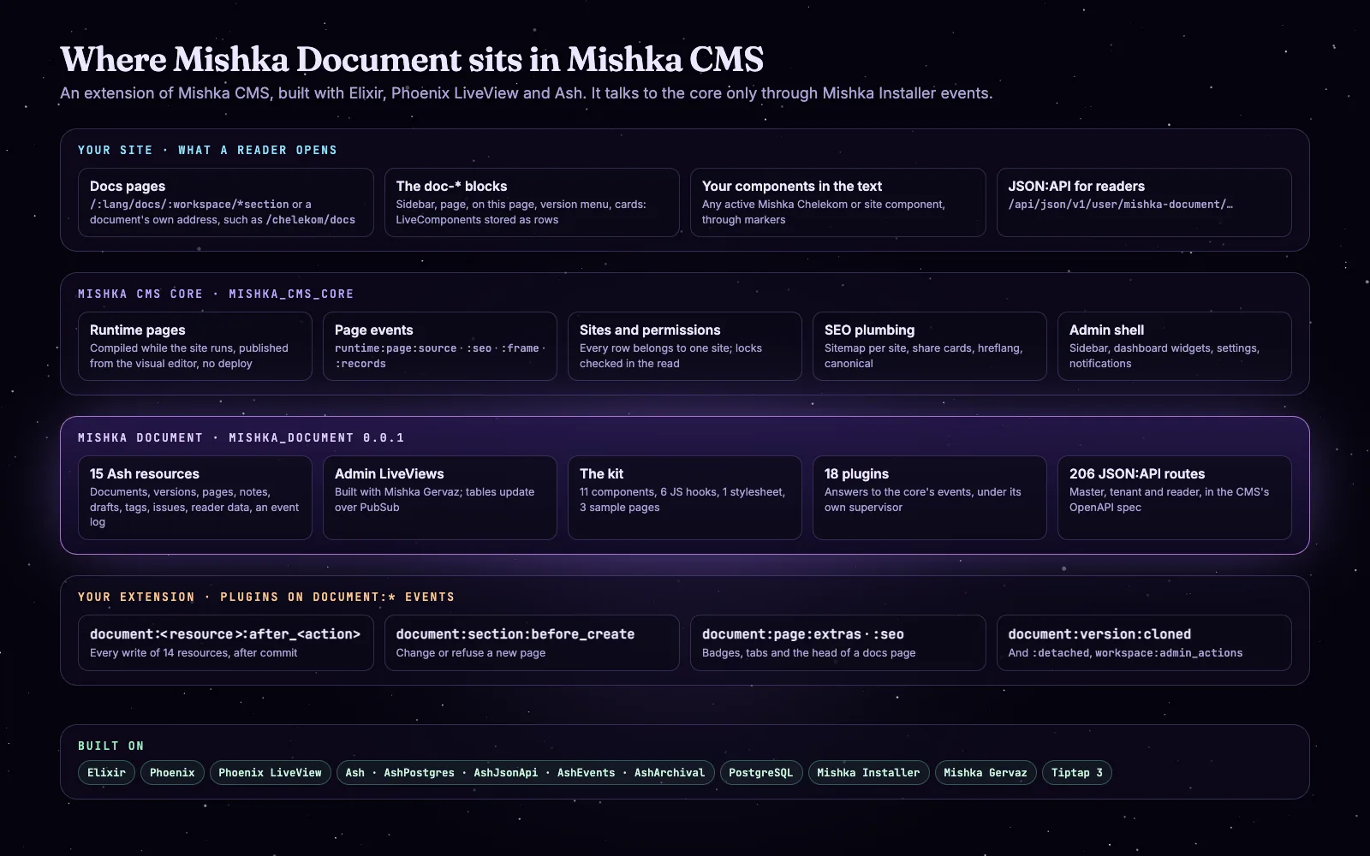Click 'And :detached, workspace:admin_actions' text

tap(1126, 653)
